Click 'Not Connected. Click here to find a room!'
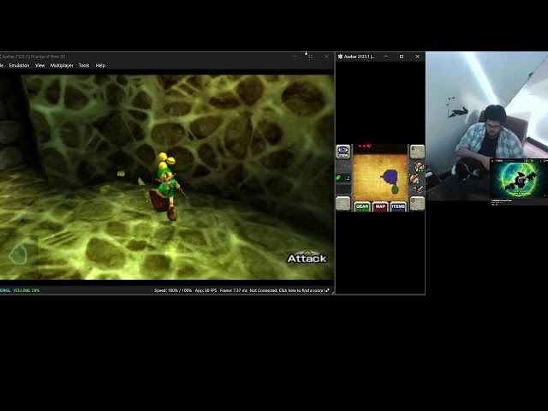Viewport: 548px width, 411px height. pyautogui.click(x=289, y=290)
